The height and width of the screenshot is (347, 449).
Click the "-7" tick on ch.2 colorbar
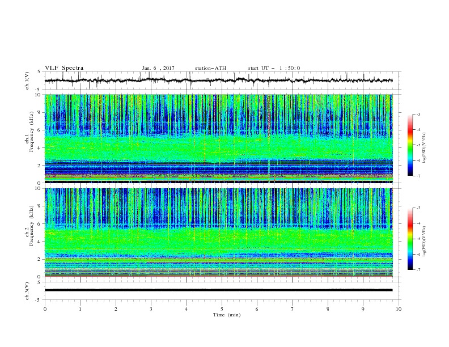pos(418,270)
